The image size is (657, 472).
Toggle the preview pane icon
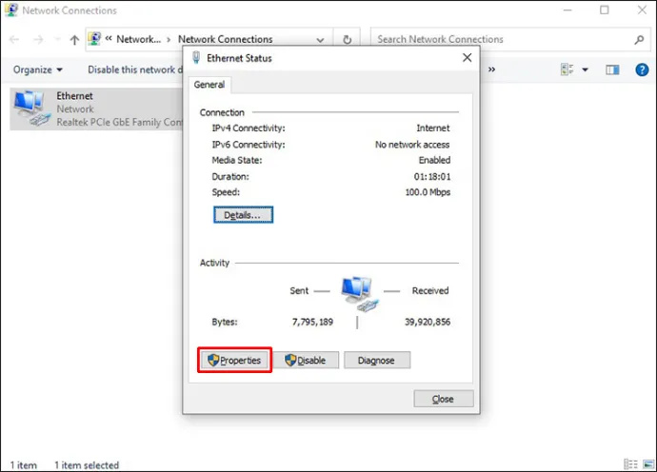click(x=612, y=69)
